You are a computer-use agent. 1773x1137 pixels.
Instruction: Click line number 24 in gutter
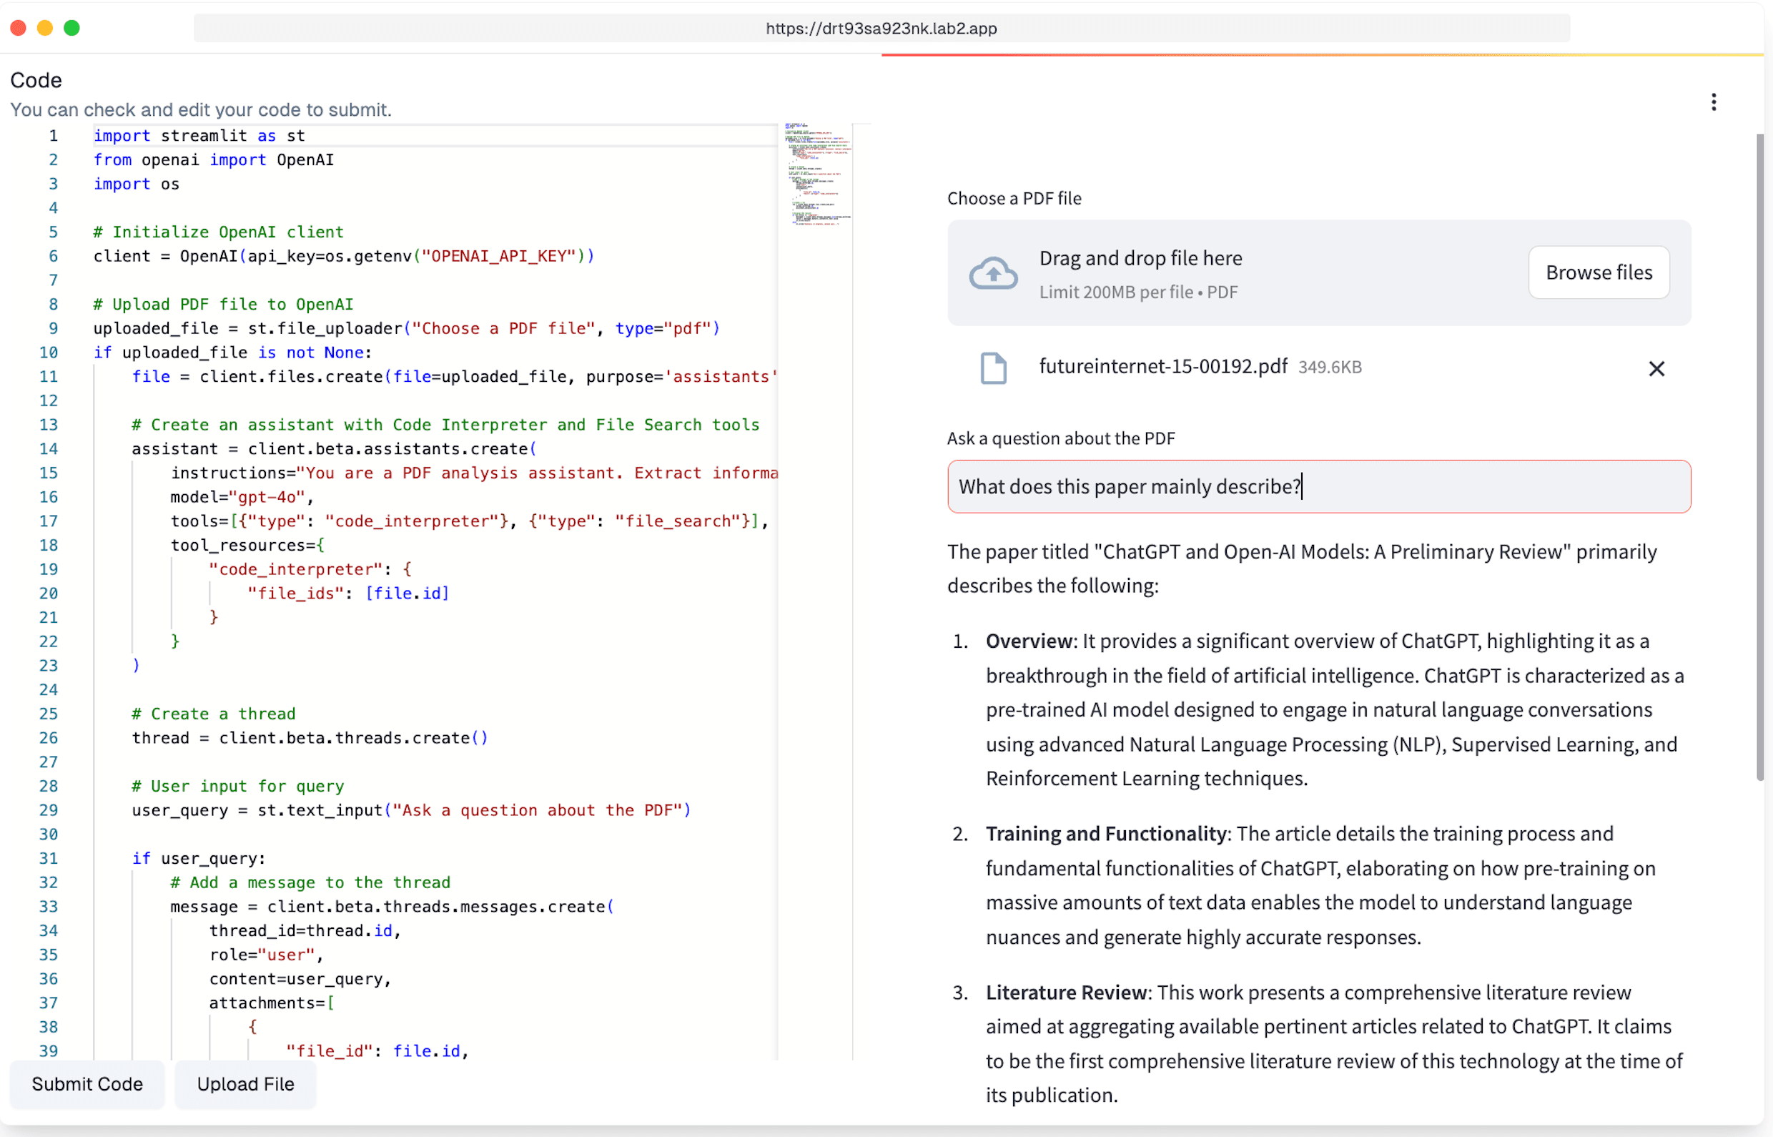click(49, 689)
